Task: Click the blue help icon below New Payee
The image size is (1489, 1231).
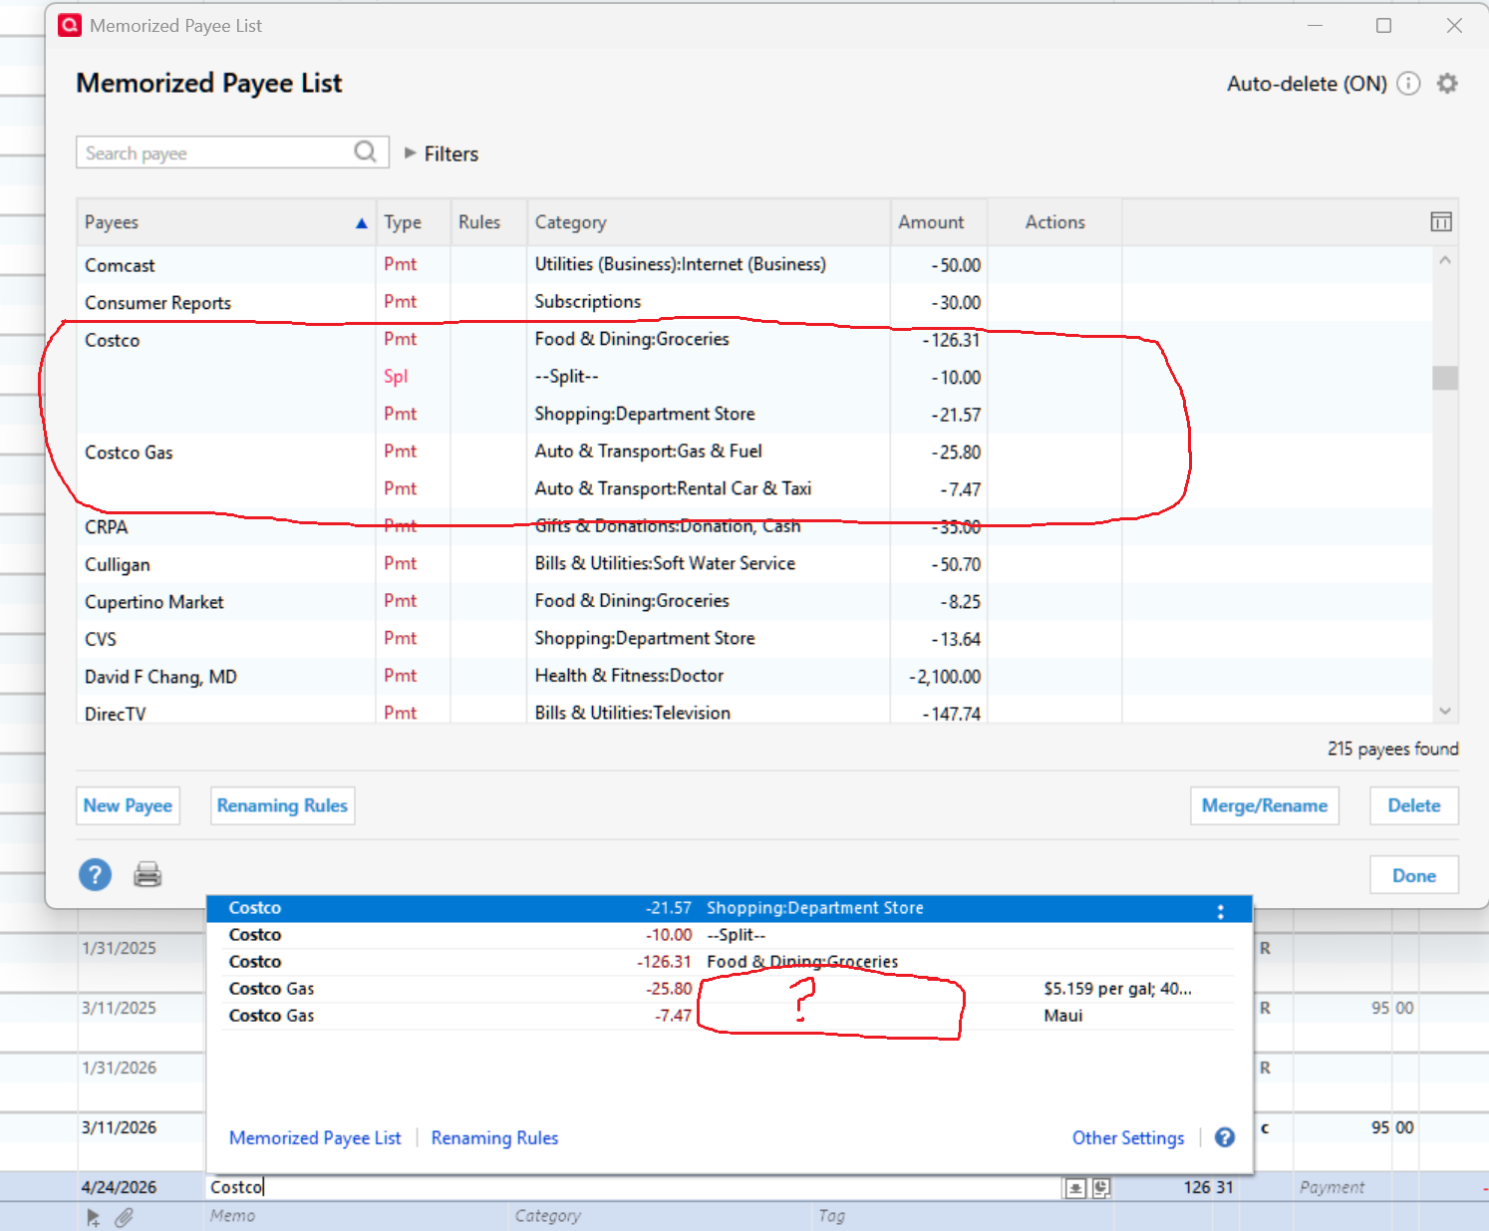Action: (95, 875)
